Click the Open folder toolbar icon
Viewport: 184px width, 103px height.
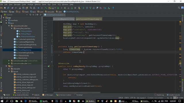tap(1, 8)
